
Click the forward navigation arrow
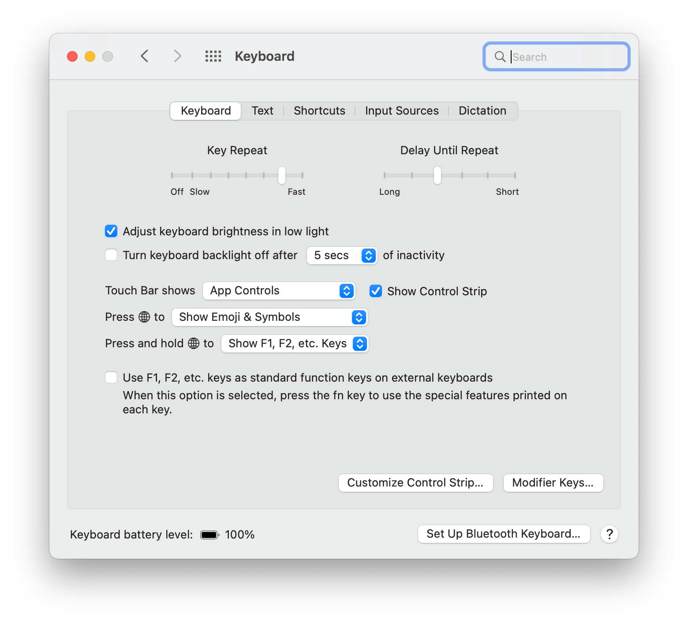177,56
